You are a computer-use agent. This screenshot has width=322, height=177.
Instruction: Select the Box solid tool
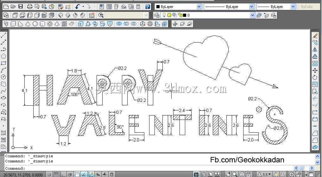pyautogui.click(x=13, y=24)
